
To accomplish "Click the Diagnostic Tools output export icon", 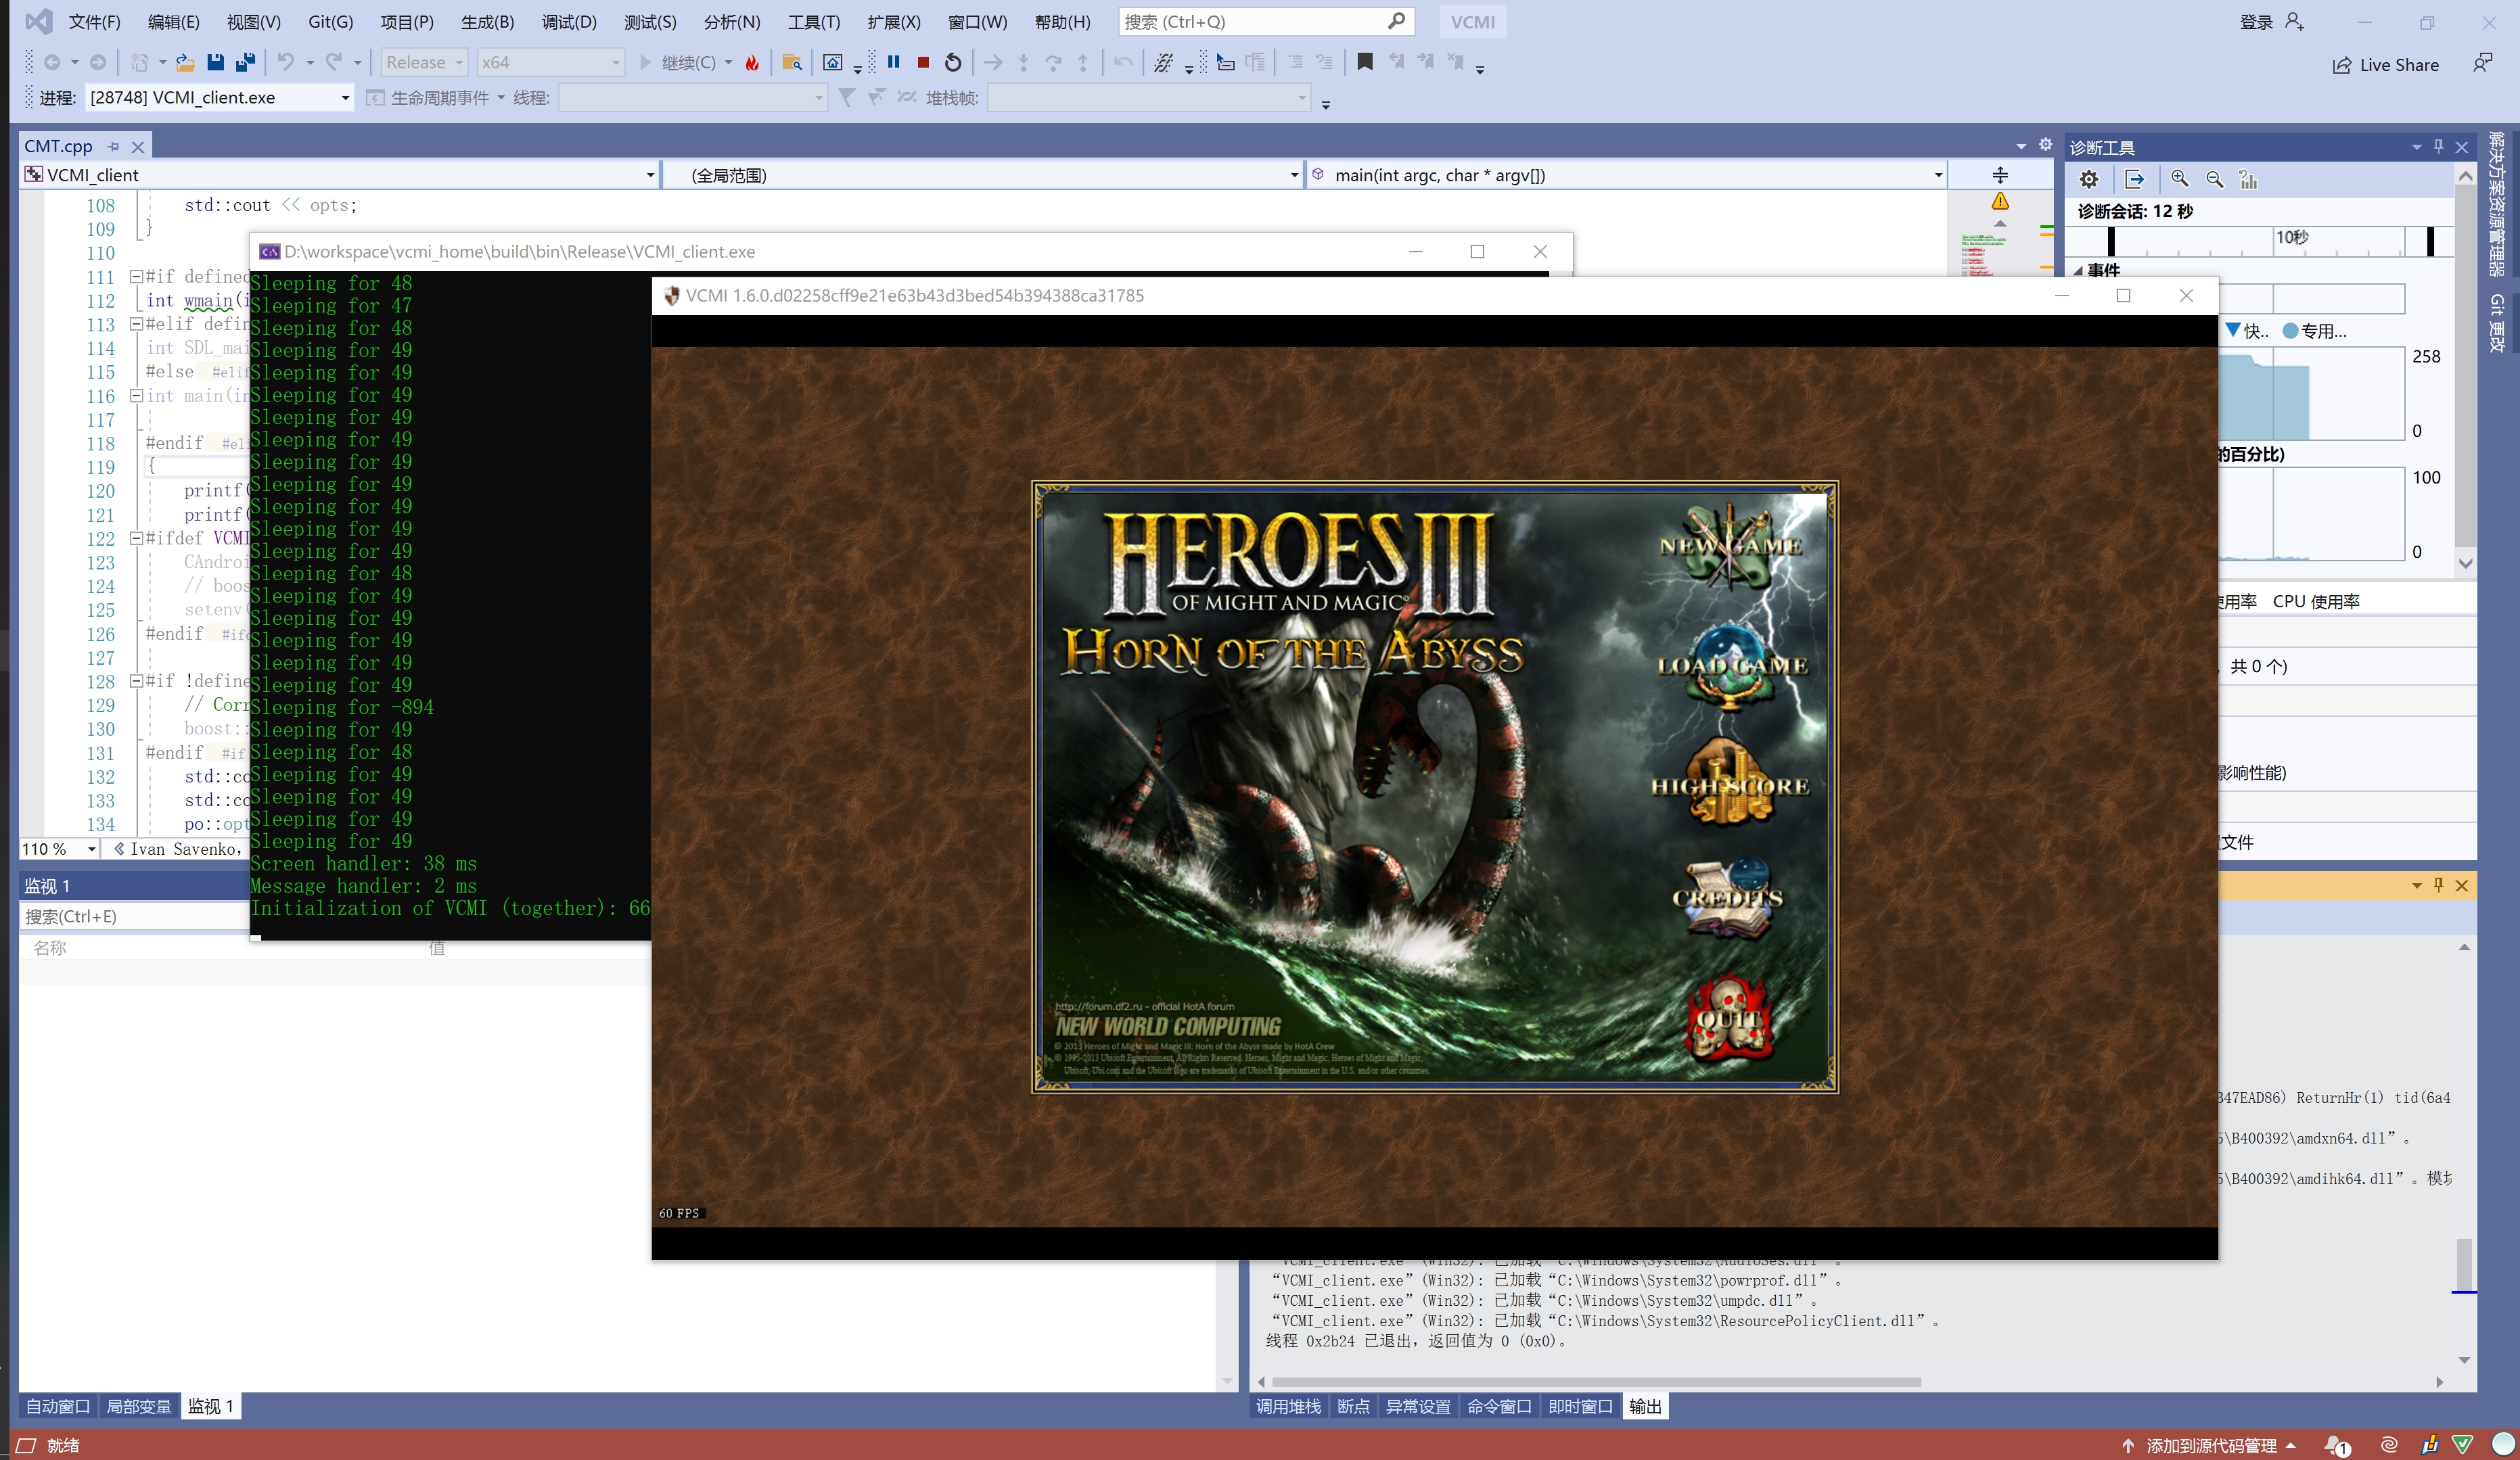I will pyautogui.click(x=2134, y=180).
